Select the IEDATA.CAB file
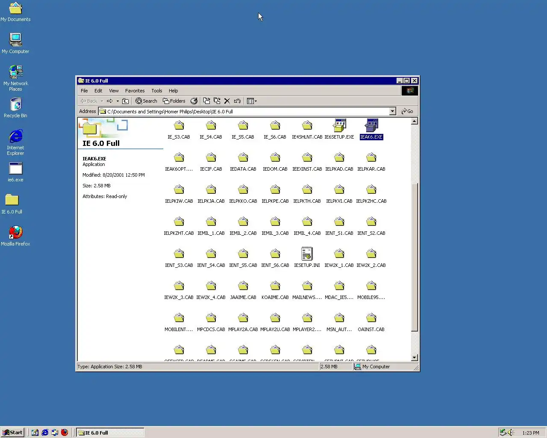Viewport: 547px width, 438px height. click(x=243, y=162)
